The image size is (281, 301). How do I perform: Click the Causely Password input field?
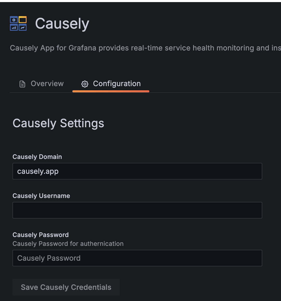[x=137, y=258]
